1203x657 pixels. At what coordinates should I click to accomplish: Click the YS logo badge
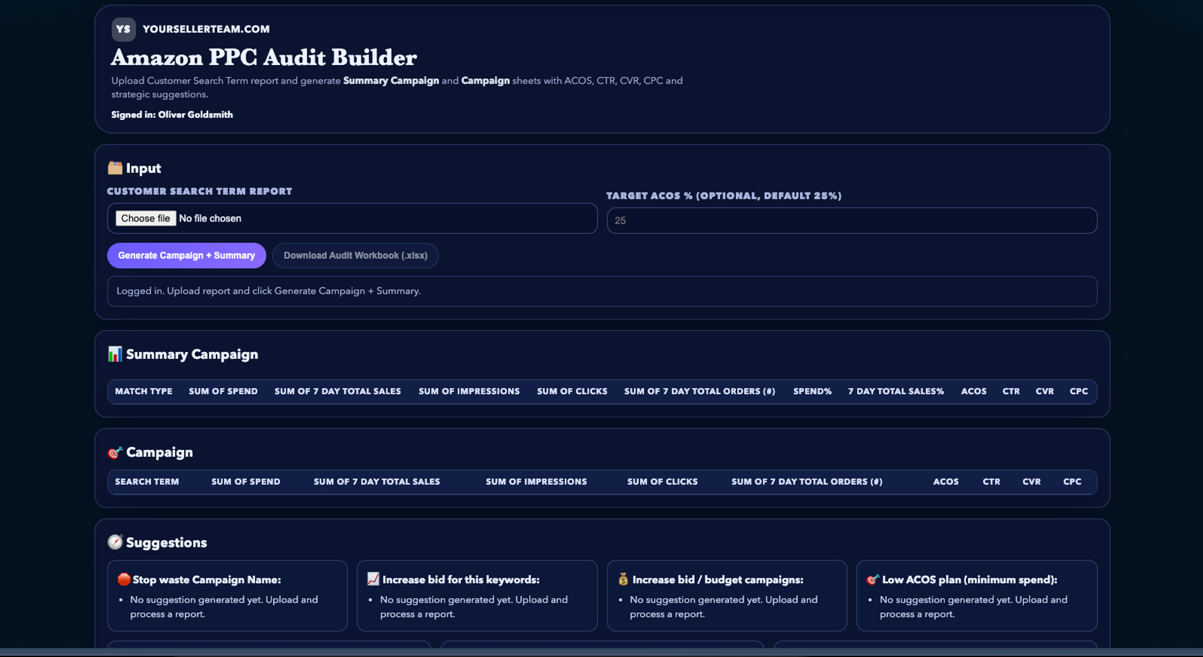(123, 29)
